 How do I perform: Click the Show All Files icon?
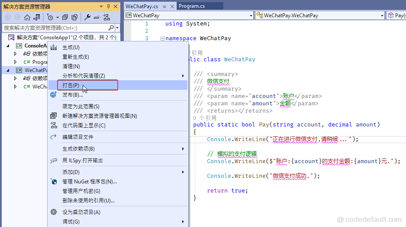click(74, 17)
